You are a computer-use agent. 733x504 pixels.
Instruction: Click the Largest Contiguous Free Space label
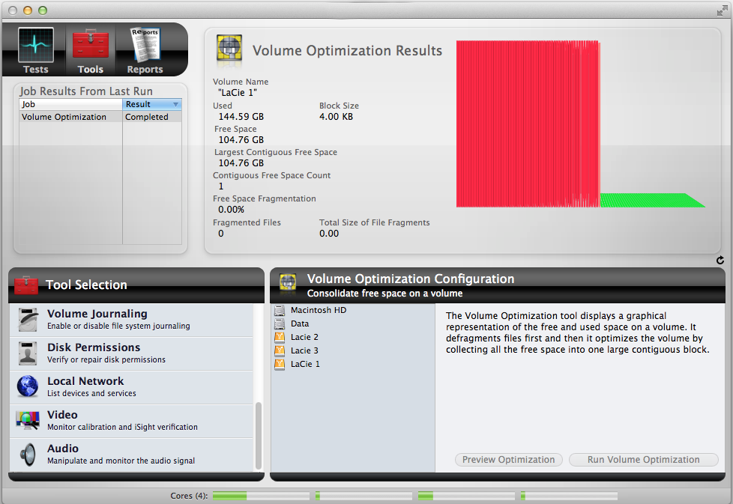point(276,152)
